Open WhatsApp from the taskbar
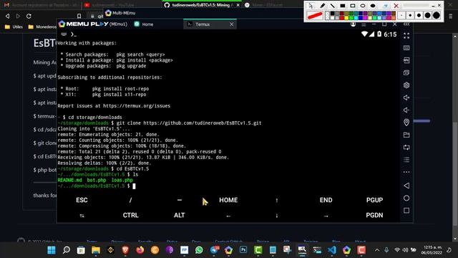Image resolution: width=458 pixels, height=258 pixels. click(x=199, y=250)
